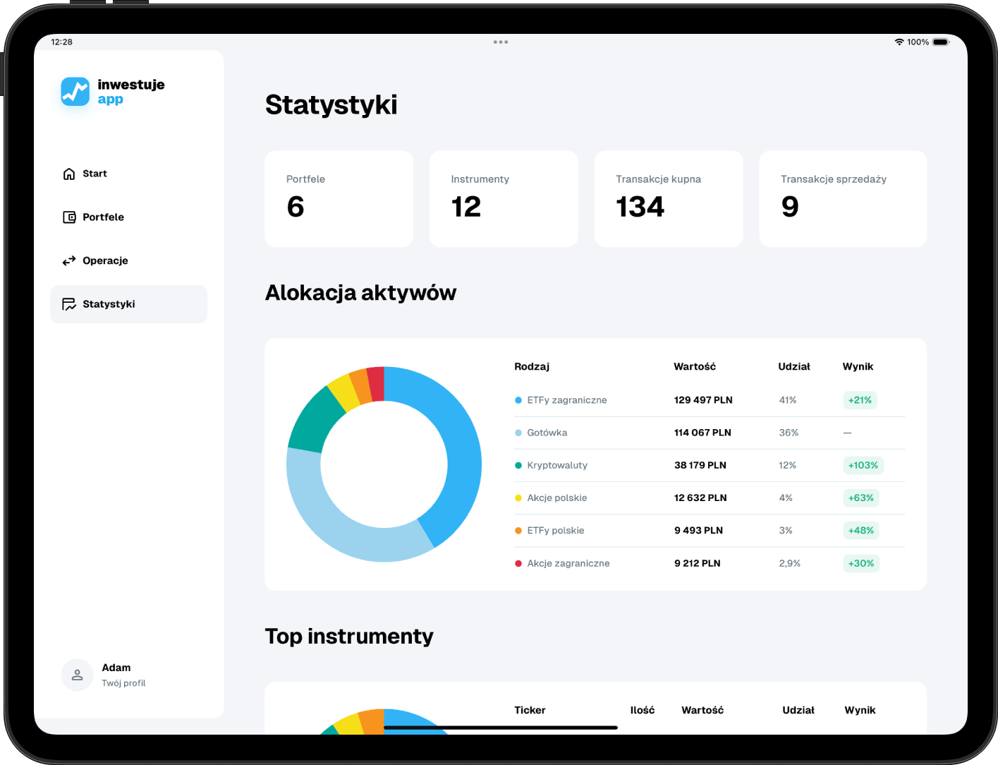Select the Gotówka row label
The width and height of the screenshot is (998, 765).
[x=547, y=433]
